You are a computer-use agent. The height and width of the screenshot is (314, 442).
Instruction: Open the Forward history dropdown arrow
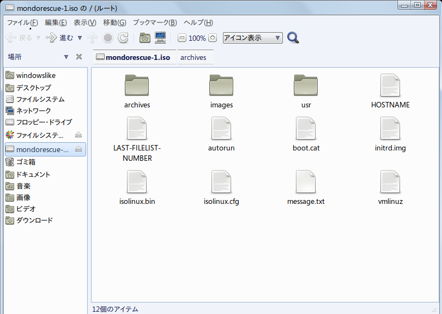coord(80,38)
